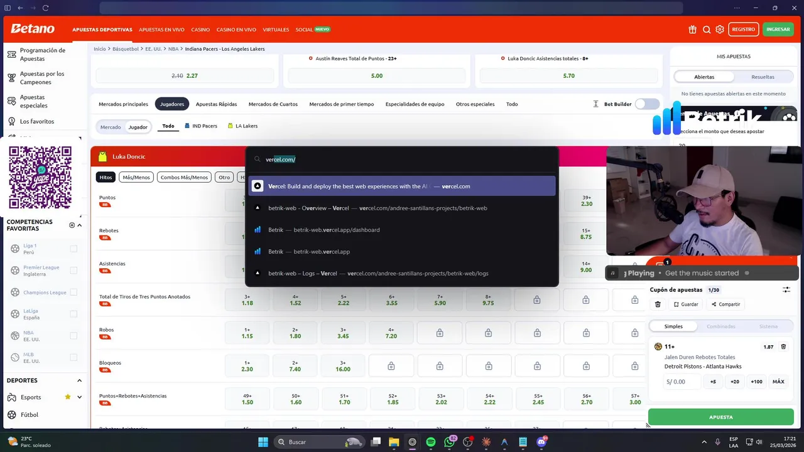804x452 pixels.
Task: Check the Champions League checkbox
Action: (73, 292)
